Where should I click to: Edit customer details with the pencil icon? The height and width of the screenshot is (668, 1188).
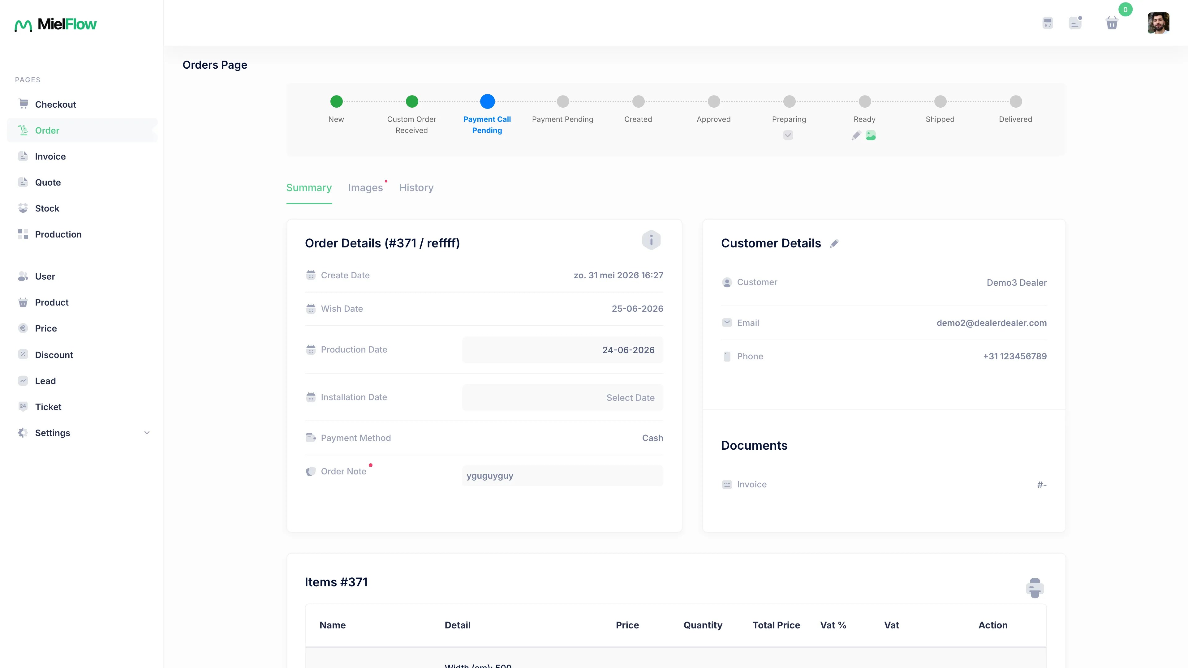pos(834,243)
